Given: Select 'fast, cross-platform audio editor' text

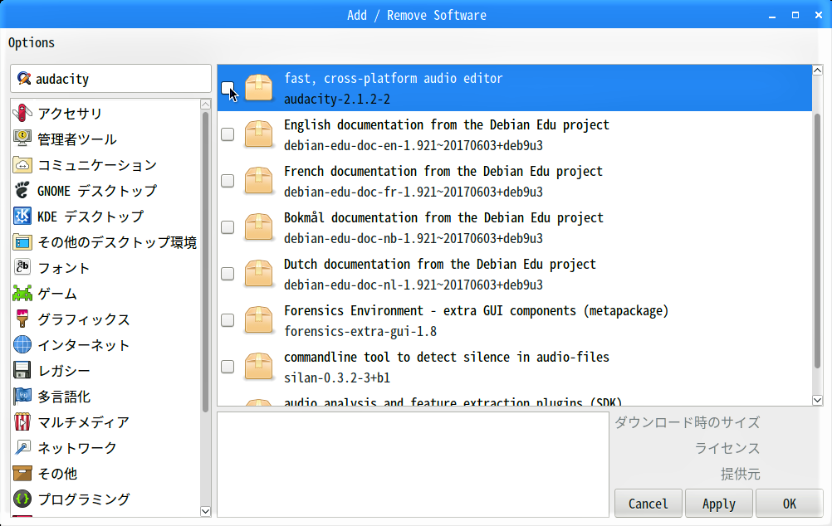Looking at the screenshot, I should click(394, 78).
